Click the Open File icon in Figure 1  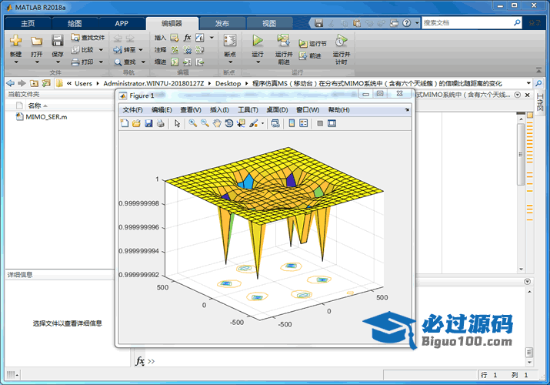[136, 123]
